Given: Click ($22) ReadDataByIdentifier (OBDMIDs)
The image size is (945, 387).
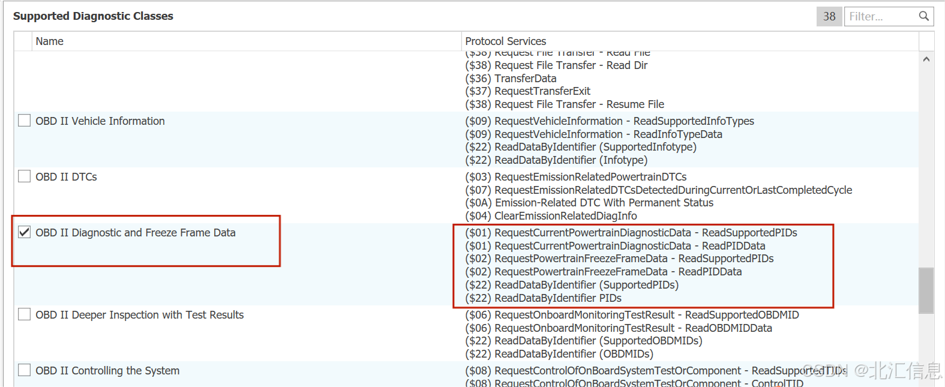Looking at the screenshot, I should [x=559, y=354].
